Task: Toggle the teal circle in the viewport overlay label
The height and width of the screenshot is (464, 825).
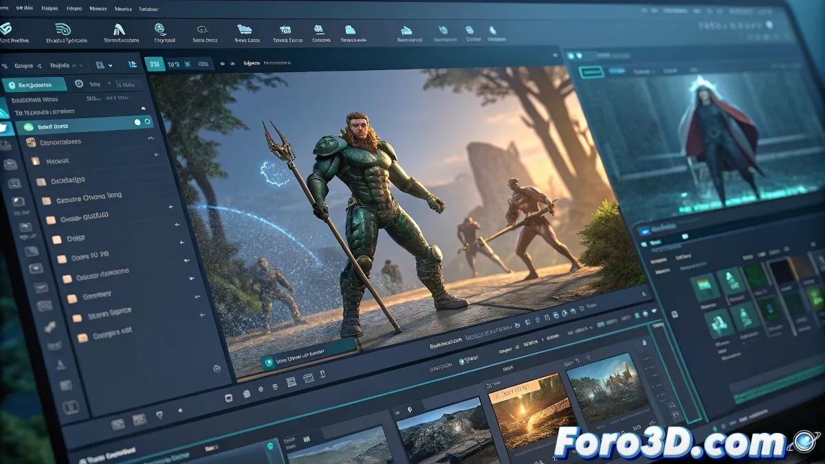Action: (269, 362)
